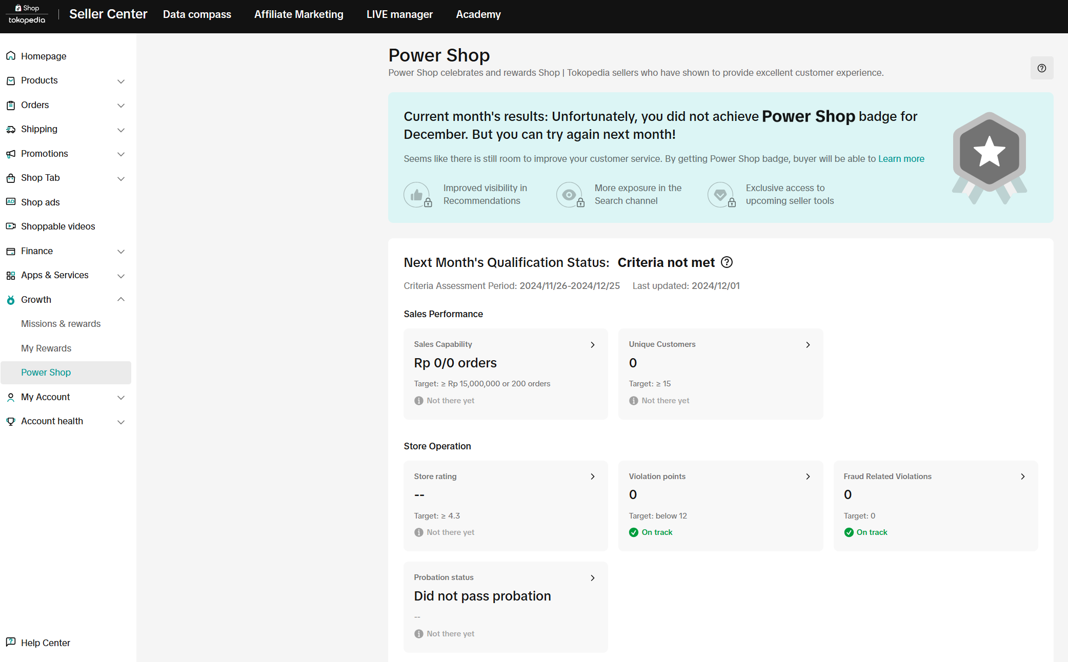Collapse the Growth section
This screenshot has width=1068, height=662.
coord(121,299)
